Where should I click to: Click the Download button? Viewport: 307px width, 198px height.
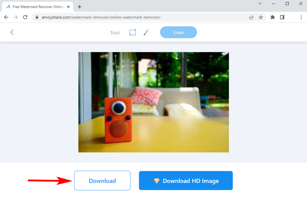102,181
